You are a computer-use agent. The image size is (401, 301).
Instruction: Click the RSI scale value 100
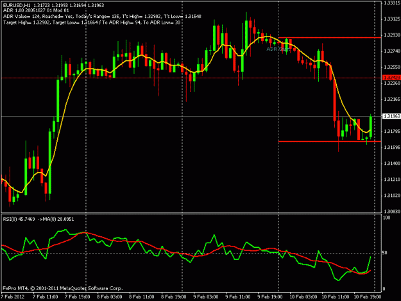tap(386, 218)
